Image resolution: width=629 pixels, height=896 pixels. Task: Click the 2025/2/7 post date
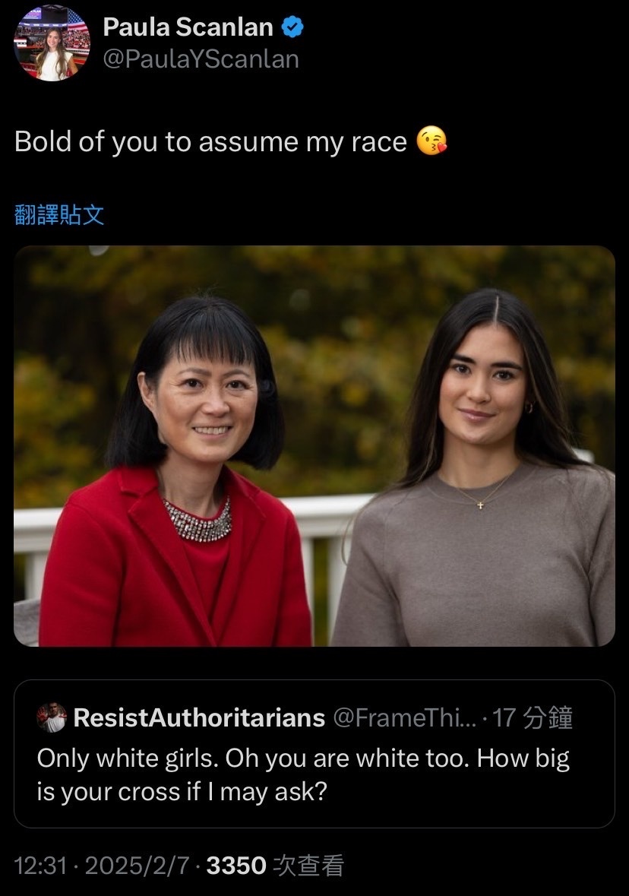tap(137, 865)
